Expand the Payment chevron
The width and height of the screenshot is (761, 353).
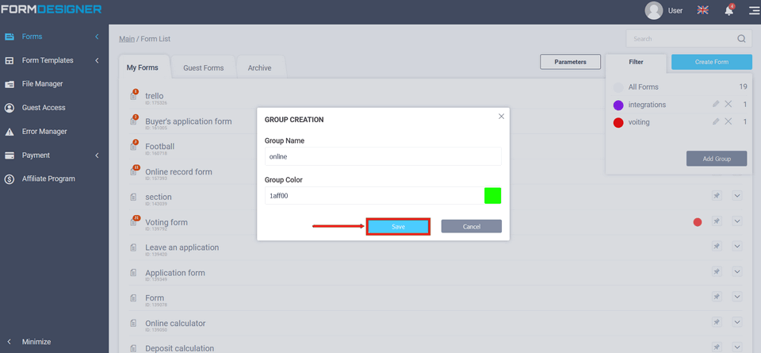click(x=97, y=155)
